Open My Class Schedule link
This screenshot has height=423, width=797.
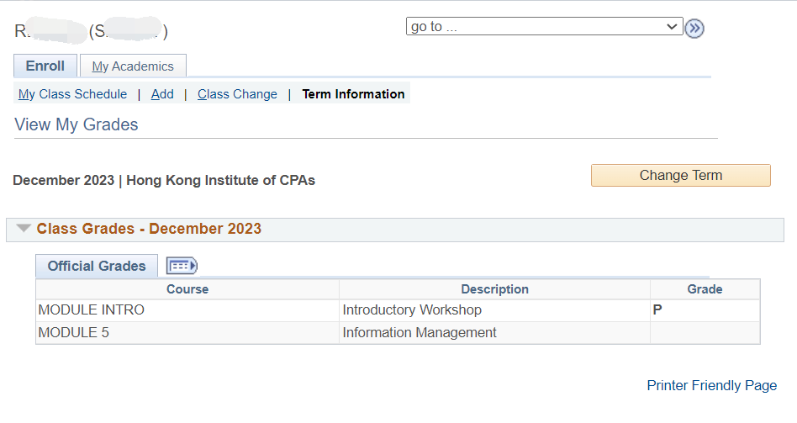[x=72, y=94]
